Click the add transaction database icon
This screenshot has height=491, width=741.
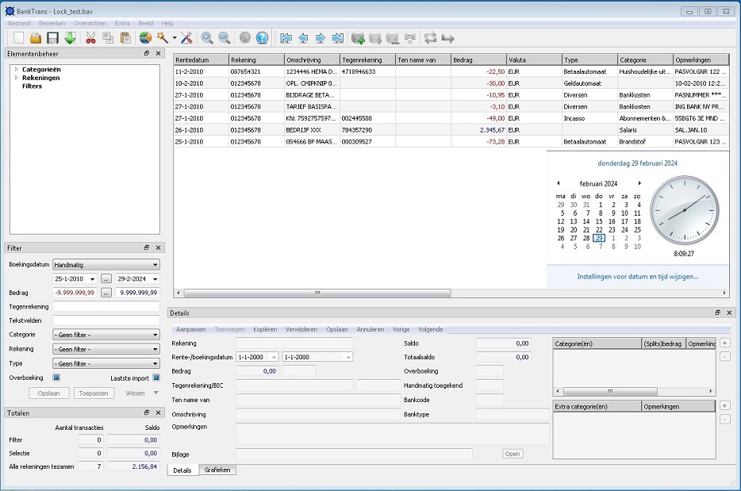358,38
